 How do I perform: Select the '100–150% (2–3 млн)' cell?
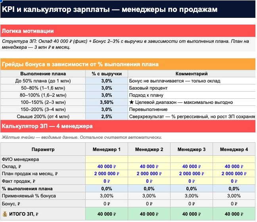[43, 102]
